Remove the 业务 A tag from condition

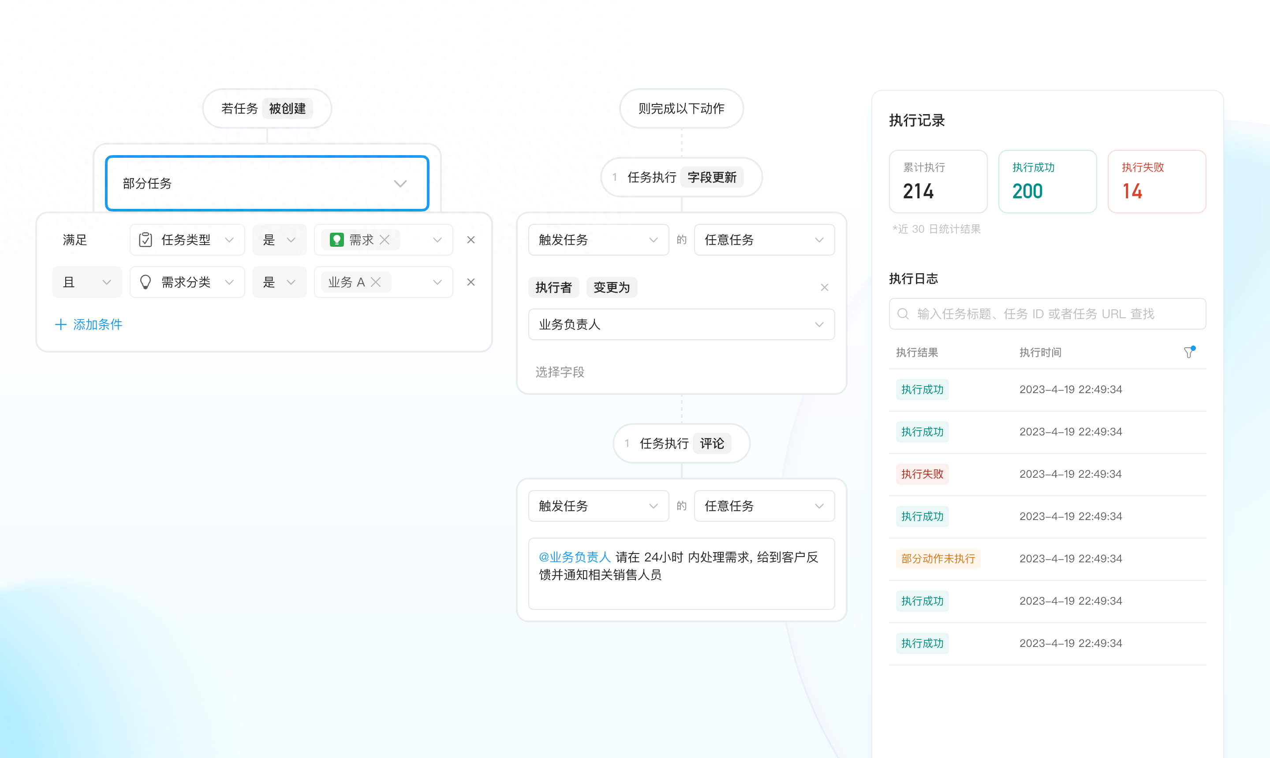tap(376, 282)
